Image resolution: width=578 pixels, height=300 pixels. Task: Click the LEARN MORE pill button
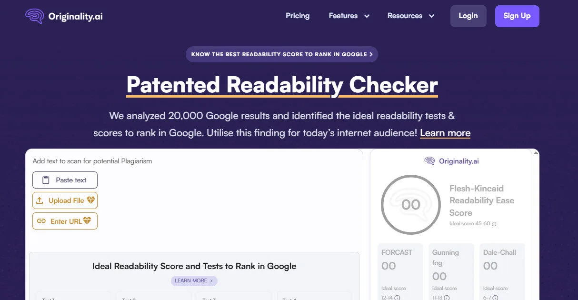194,281
